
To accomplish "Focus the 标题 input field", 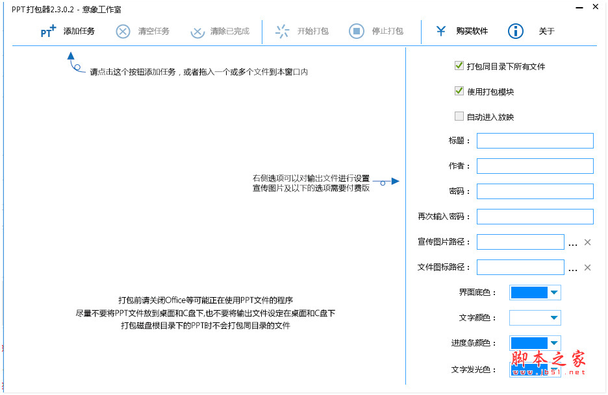I will pyautogui.click(x=535, y=141).
